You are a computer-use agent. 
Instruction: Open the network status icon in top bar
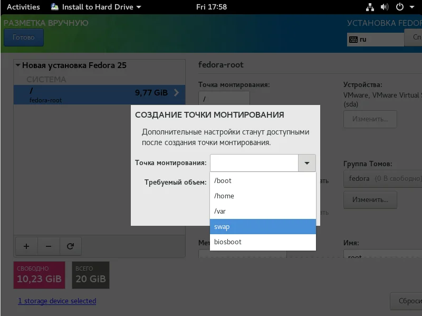pyautogui.click(x=370, y=7)
